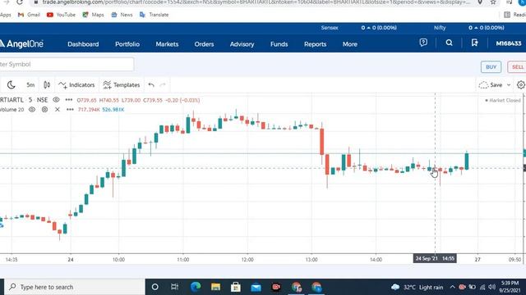Viewport: 526px width, 295px height.
Task: Open the Orders menu
Action: pyautogui.click(x=204, y=44)
